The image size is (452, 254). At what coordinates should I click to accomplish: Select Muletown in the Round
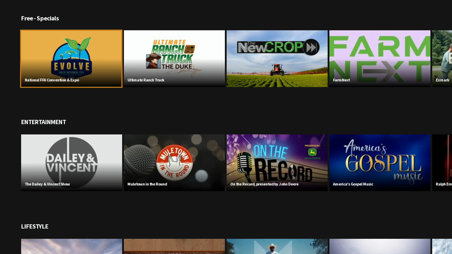[x=174, y=162]
